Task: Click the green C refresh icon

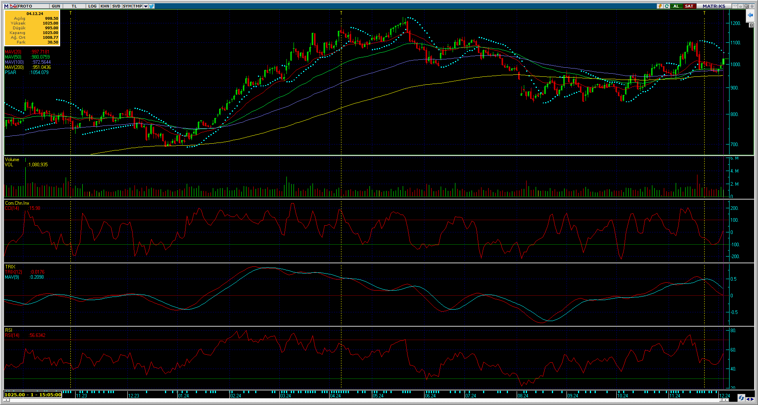Action: coord(667,6)
